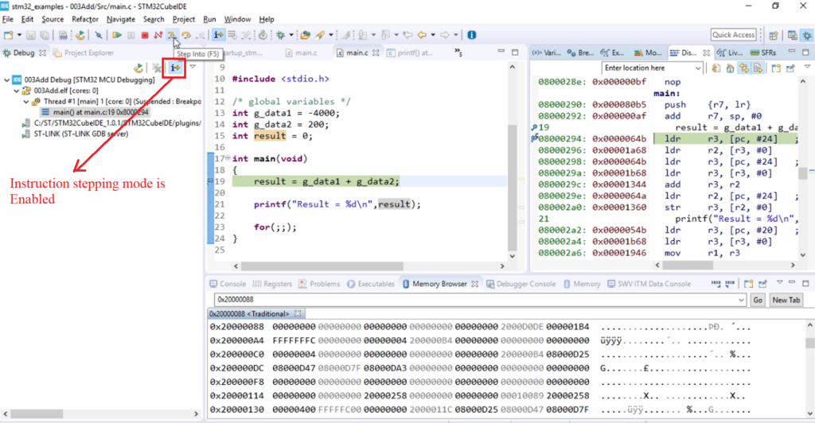Click the Save icon in toolbar
This screenshot has width=815, height=423.
[x=31, y=35]
